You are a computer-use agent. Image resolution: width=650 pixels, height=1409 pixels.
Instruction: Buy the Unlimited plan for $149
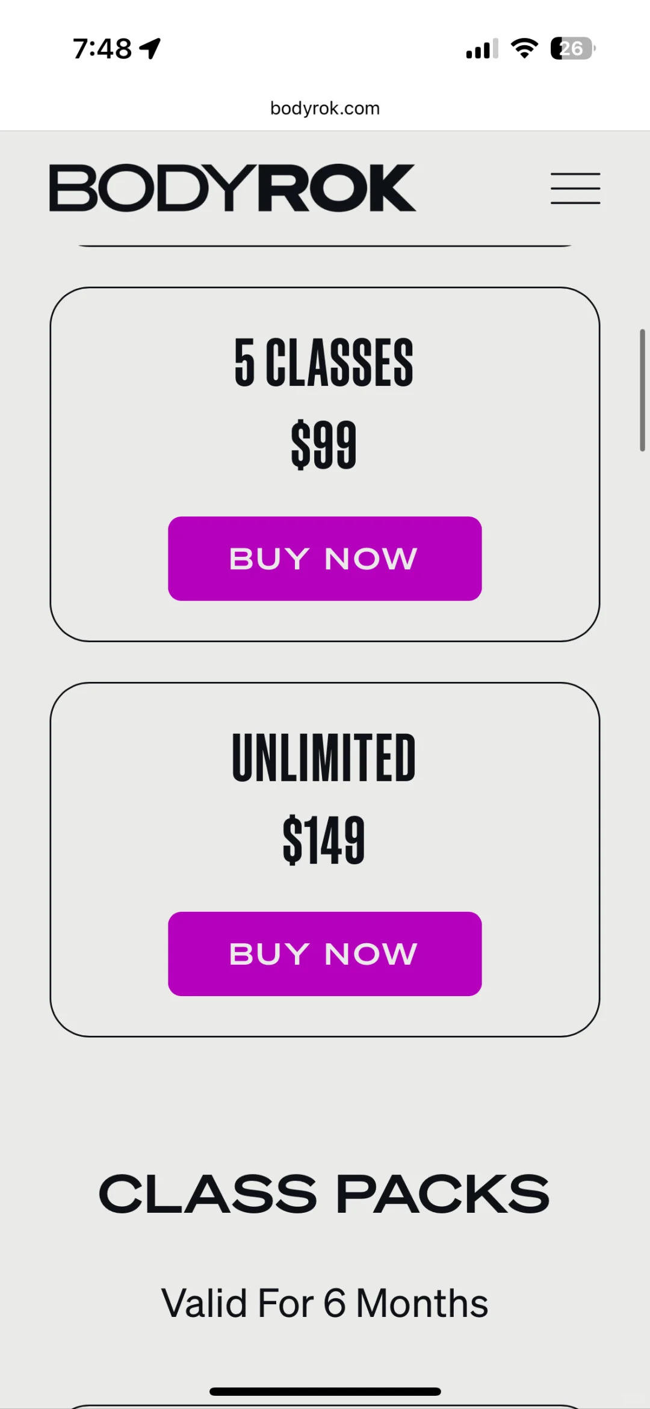pos(325,954)
